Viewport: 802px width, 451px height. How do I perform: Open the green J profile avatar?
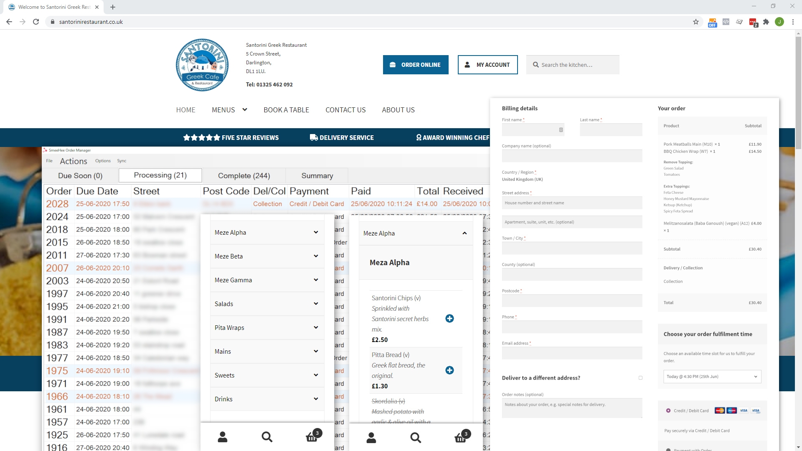click(x=779, y=22)
